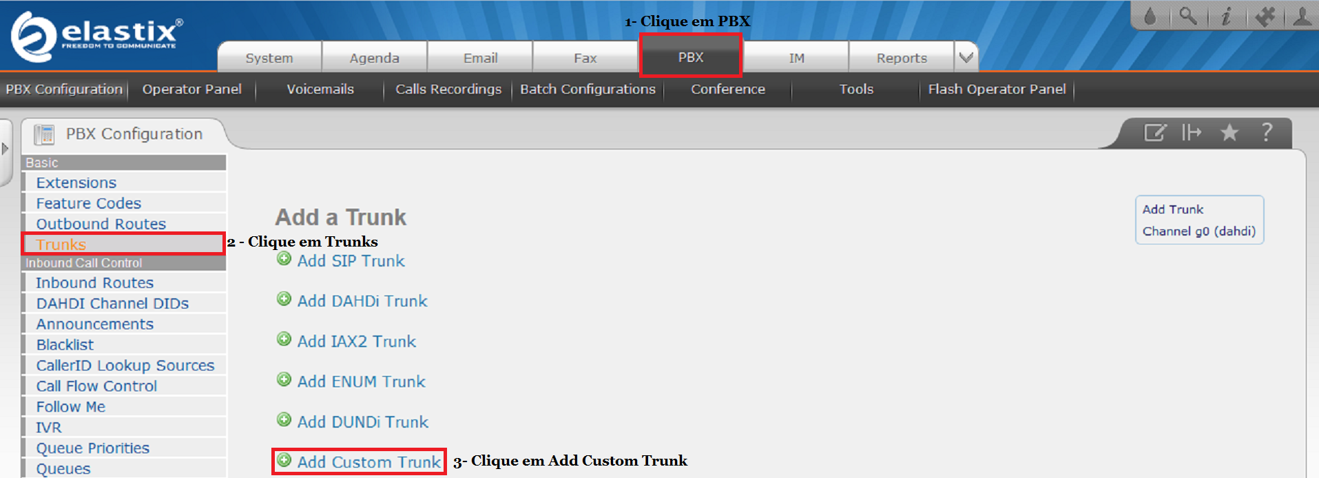Bookmark this page with star icon
1319x478 pixels.
point(1229,132)
